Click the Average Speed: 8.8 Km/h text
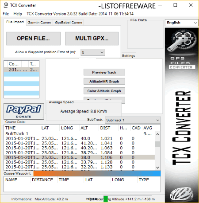Screen dimensions: 199x203 [84, 111]
